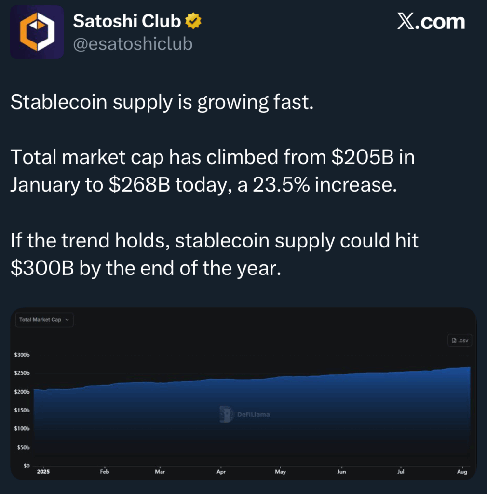The width and height of the screenshot is (487, 494).
Task: Click the $50b y-axis label
Action: tap(23, 447)
